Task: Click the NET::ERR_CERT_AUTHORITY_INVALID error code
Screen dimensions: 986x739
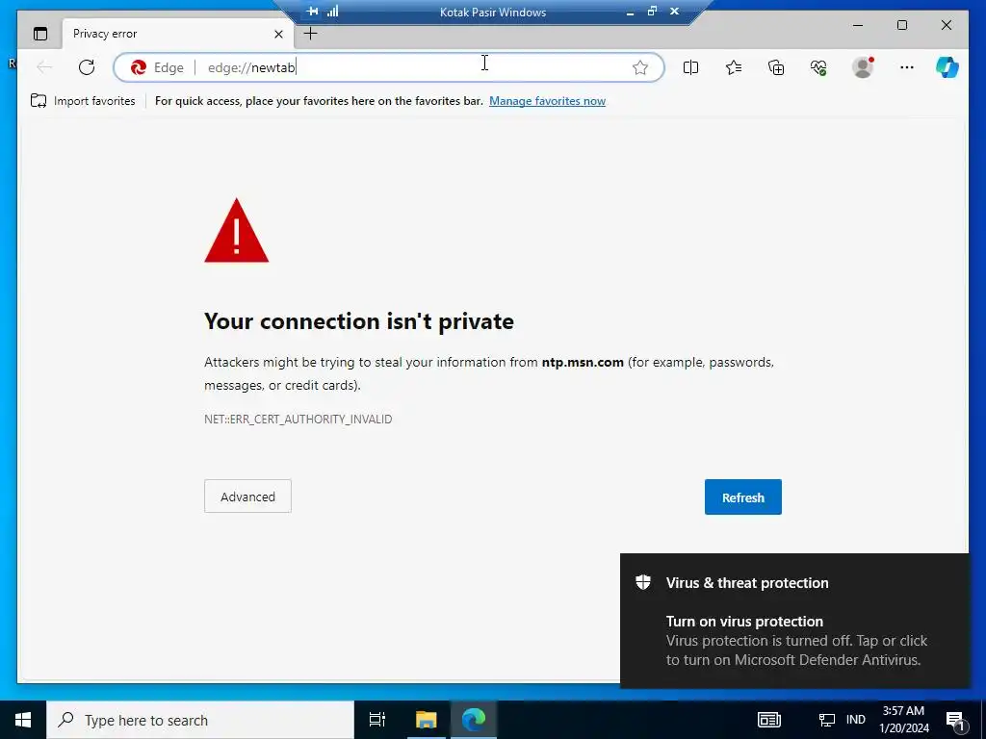Action: point(298,420)
